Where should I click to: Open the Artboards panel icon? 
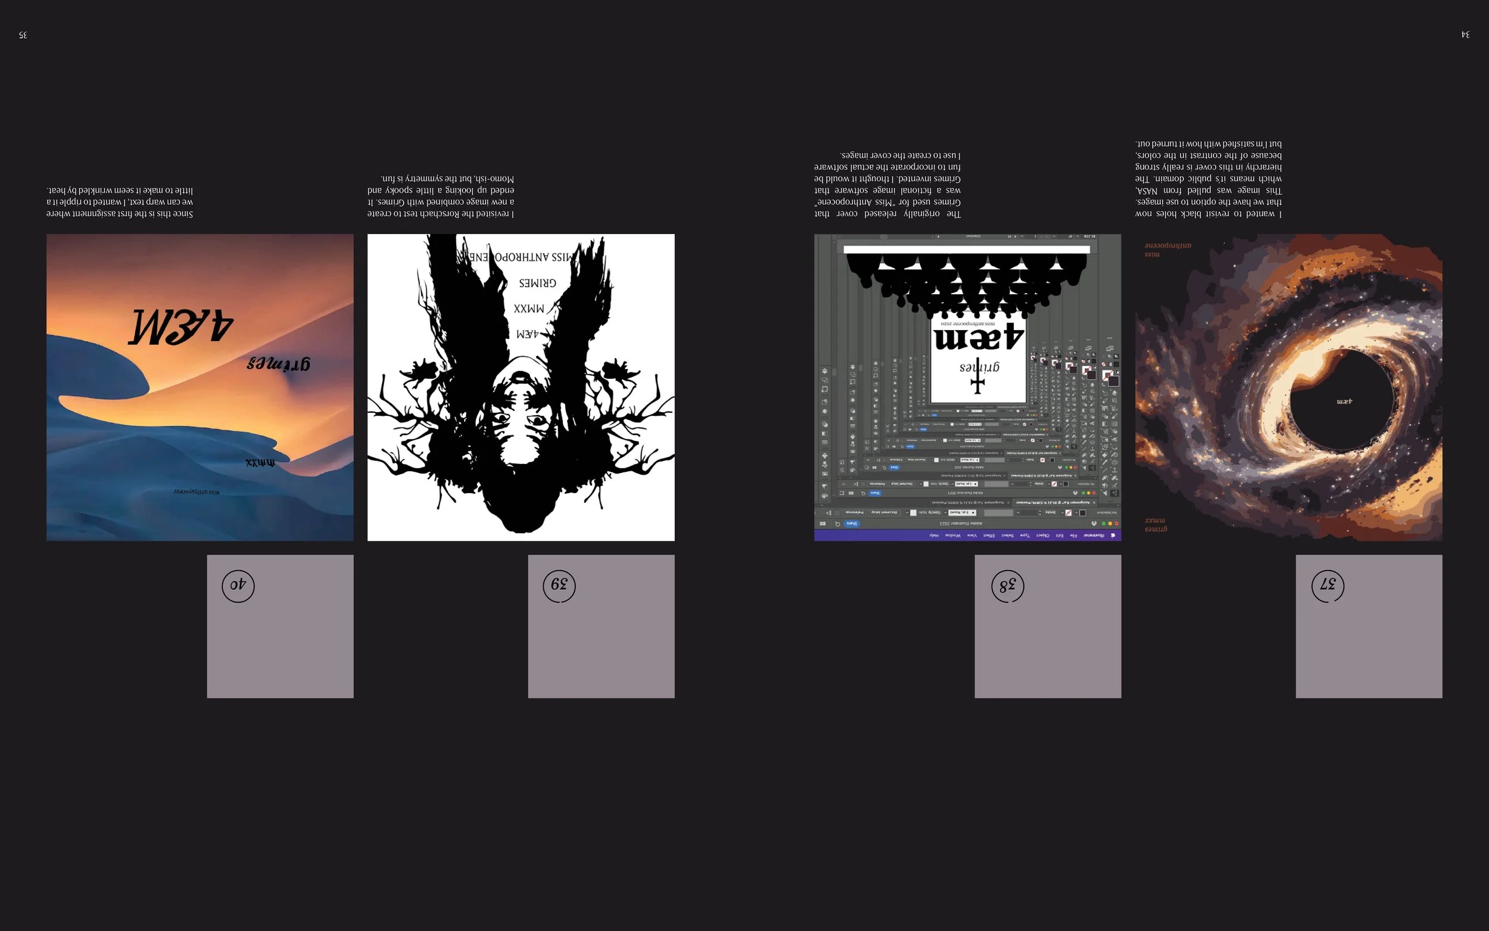825,381
